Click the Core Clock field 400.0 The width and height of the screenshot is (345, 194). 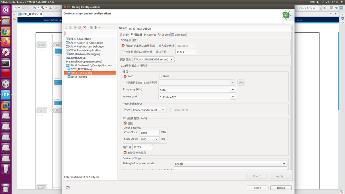pos(149,133)
